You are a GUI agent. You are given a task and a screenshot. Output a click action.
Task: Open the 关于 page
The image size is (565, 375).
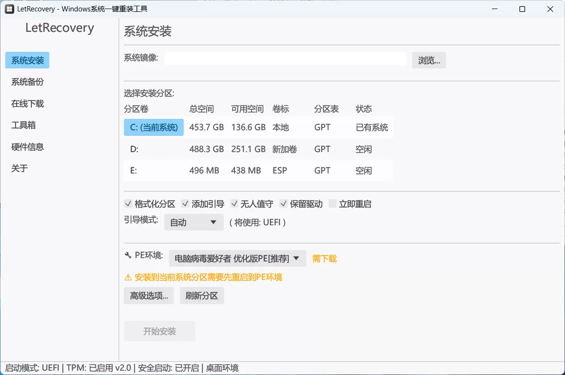click(x=19, y=168)
